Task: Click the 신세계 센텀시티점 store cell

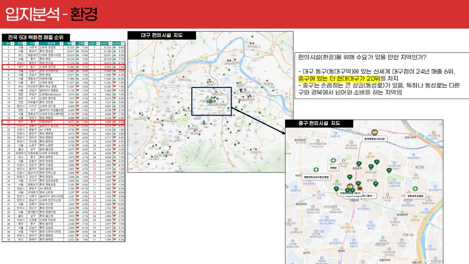Action: tap(52, 55)
